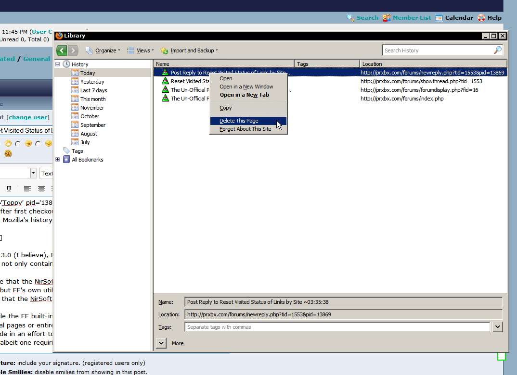Click the magnifier icon in Search History

point(497,50)
